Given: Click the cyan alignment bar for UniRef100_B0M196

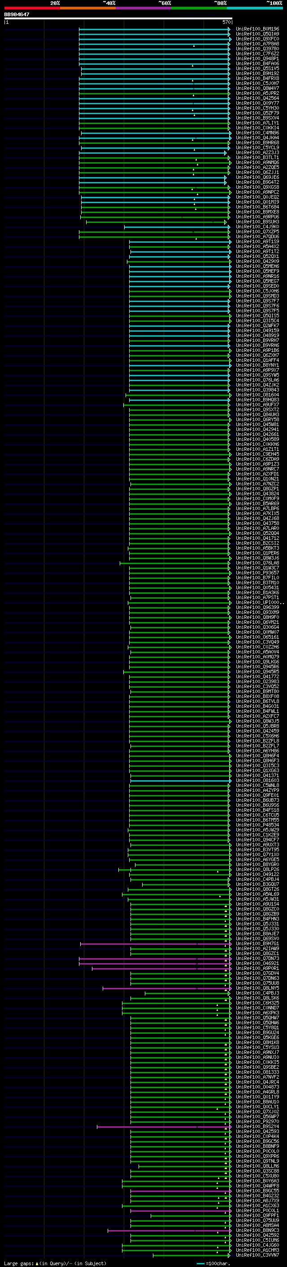Looking at the screenshot, I should pyautogui.click(x=155, y=29).
